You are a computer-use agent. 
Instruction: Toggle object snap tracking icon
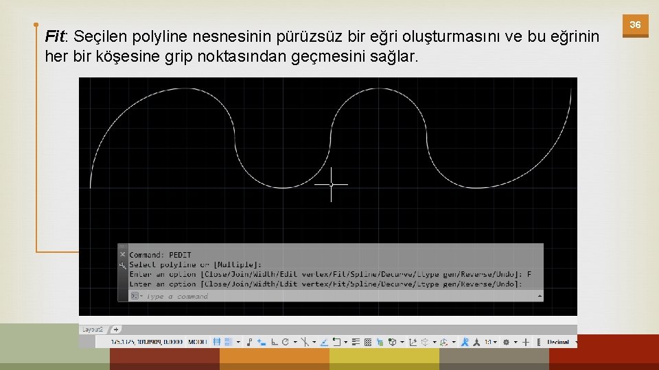pyautogui.click(x=325, y=343)
